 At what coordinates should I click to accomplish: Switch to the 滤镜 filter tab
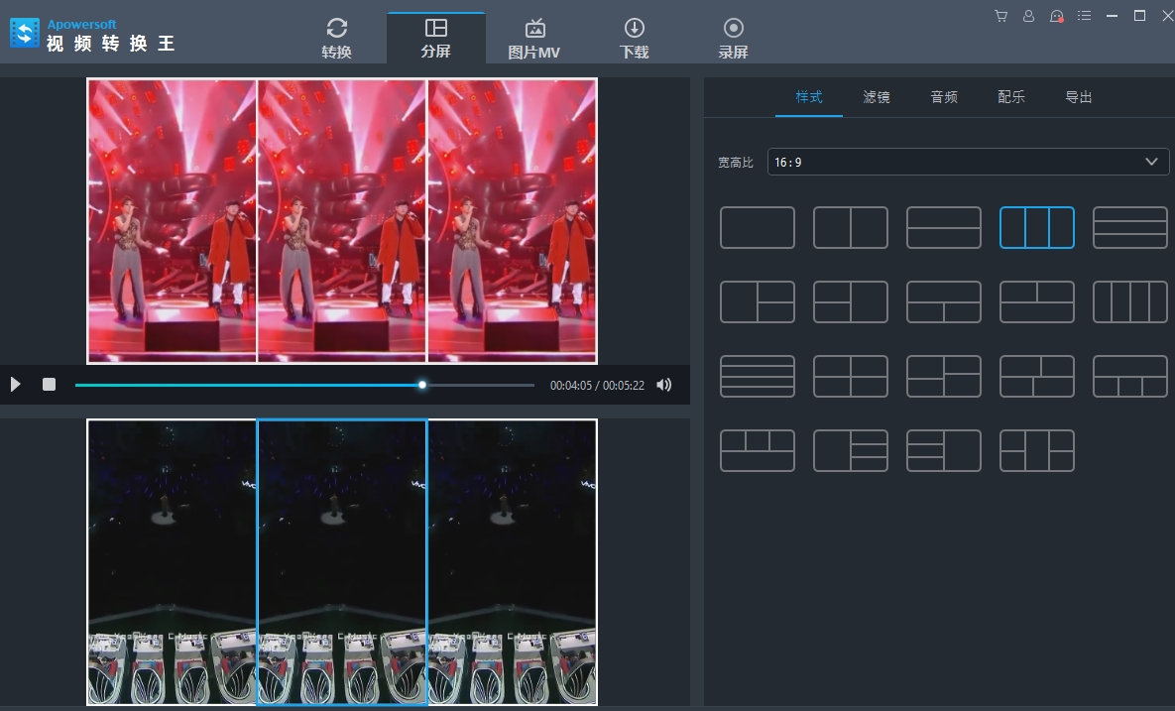[877, 97]
